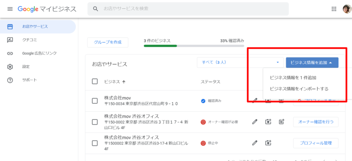The height and width of the screenshot is (161, 352).
Task: Check the 株式会社mov 代官山町 row checkbox
Action: click(x=95, y=101)
